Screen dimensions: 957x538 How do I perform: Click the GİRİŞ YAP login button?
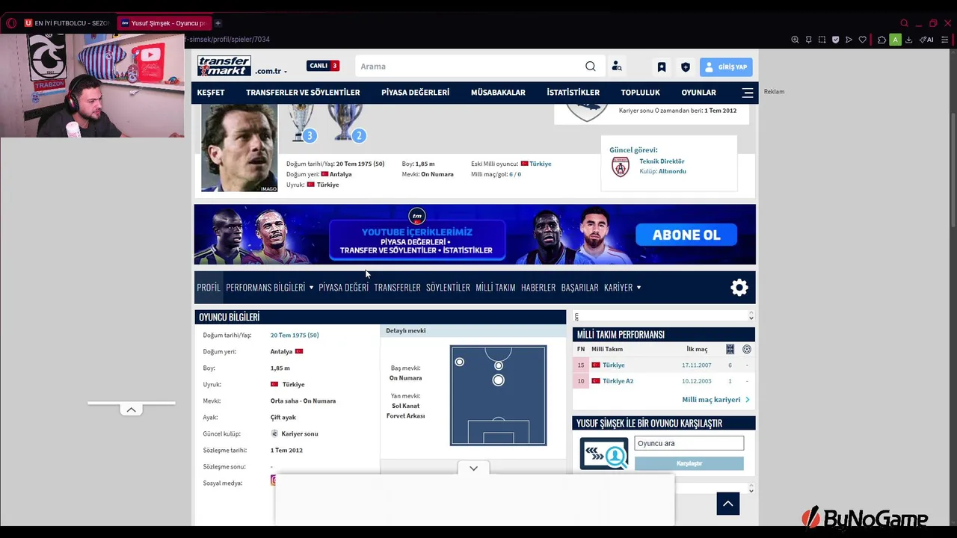726,67
